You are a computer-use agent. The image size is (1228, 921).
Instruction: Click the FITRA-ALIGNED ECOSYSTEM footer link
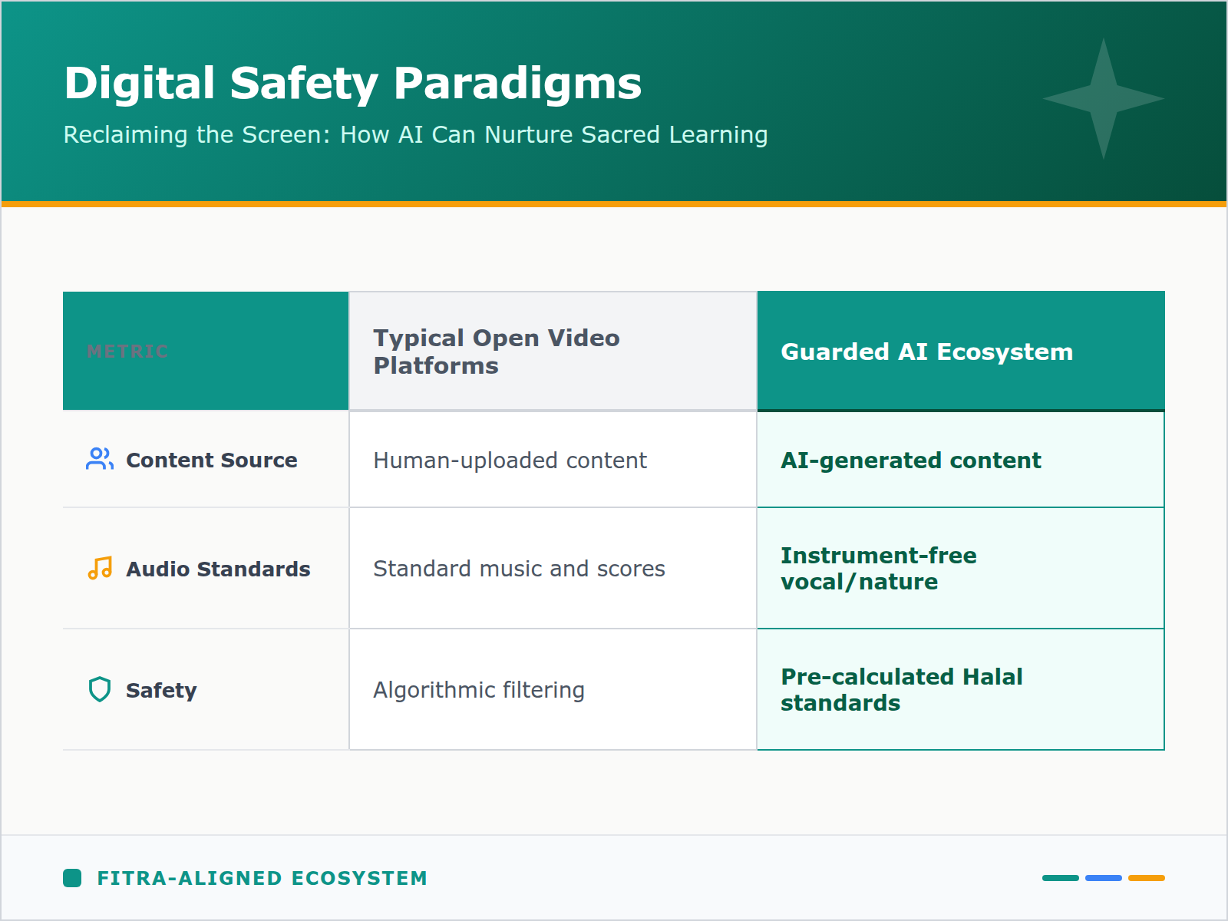coord(262,879)
